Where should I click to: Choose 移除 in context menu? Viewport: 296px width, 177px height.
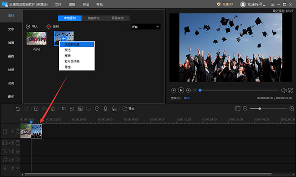pyautogui.click(x=77, y=56)
